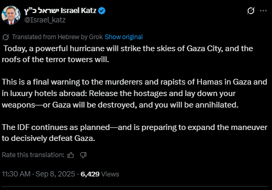Rate the translation with thumbs up

coord(71,155)
